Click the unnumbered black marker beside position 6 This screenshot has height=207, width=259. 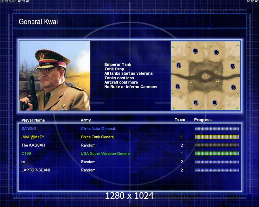[x=216, y=52]
